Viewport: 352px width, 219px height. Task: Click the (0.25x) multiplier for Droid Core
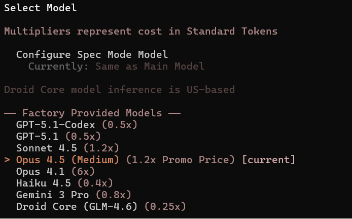[x=165, y=206]
